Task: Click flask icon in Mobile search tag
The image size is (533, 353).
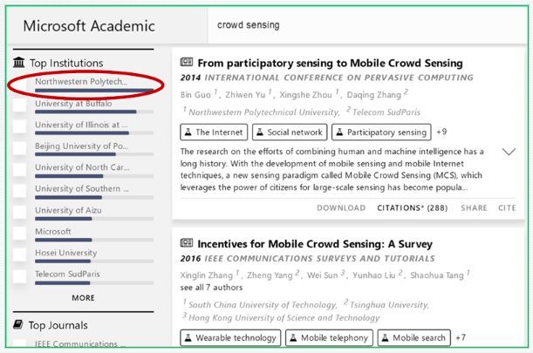Action: (385, 337)
